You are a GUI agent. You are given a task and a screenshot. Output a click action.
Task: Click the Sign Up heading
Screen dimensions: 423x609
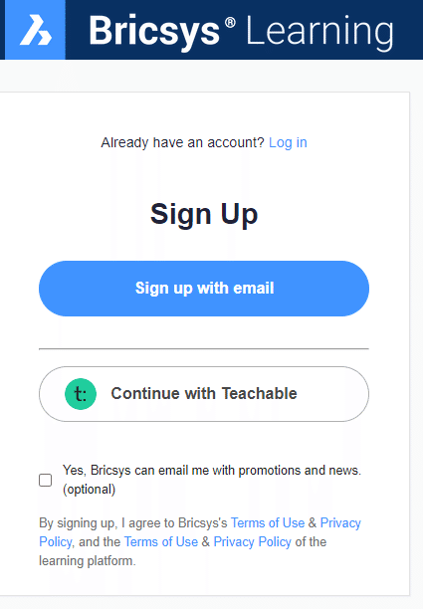coord(204,214)
